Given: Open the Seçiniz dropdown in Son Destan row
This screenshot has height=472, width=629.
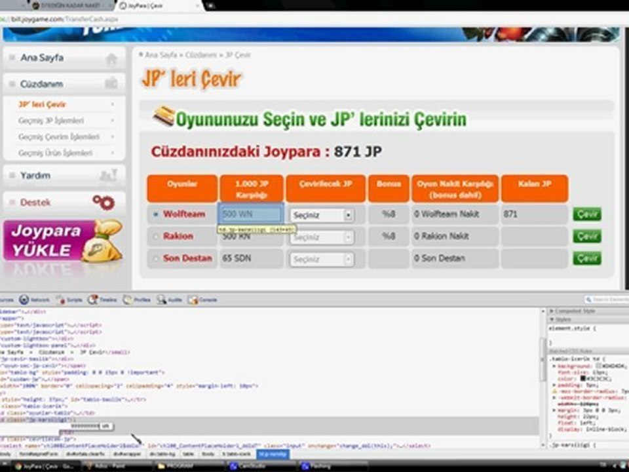Looking at the screenshot, I should pos(322,260).
